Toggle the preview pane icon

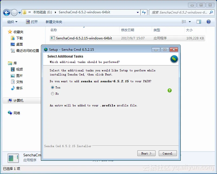199,22
